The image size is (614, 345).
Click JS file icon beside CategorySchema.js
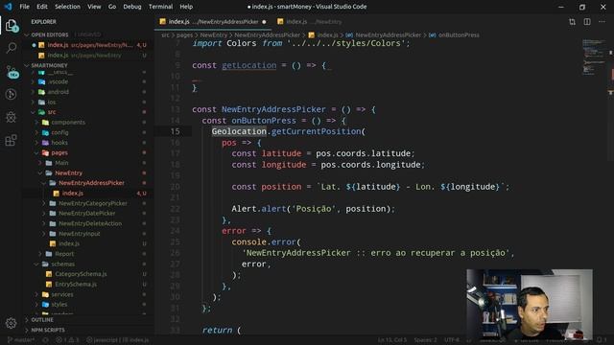(49, 274)
